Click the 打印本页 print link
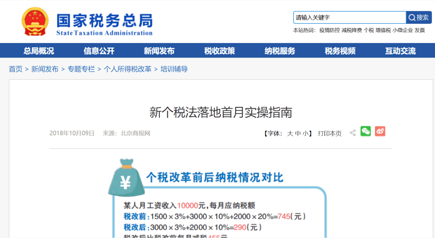Screen dimensions: 435x238 pos(329,133)
